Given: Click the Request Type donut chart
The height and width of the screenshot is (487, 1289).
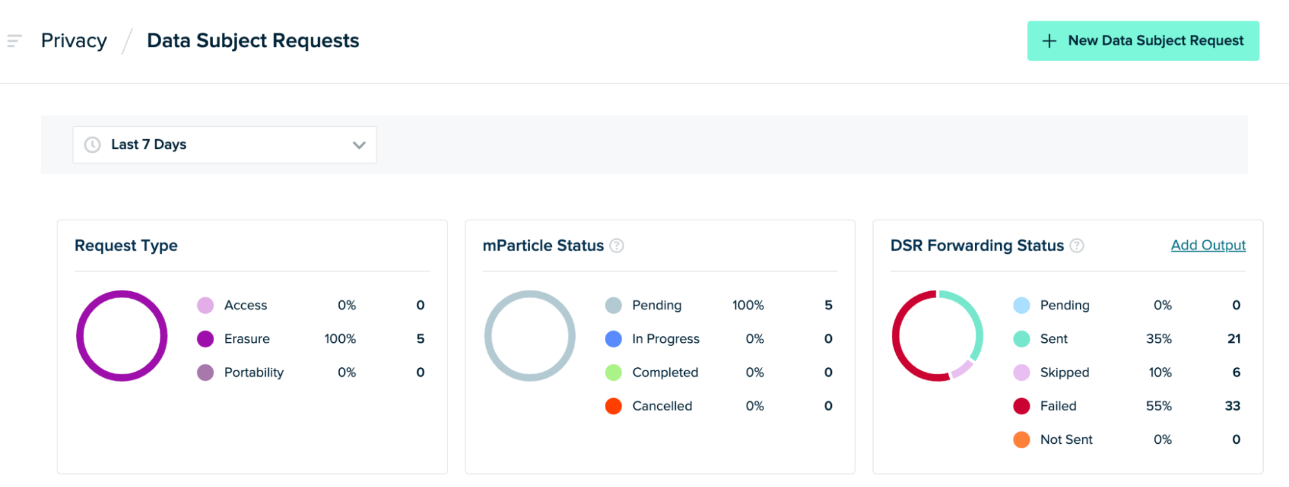Looking at the screenshot, I should click(122, 336).
